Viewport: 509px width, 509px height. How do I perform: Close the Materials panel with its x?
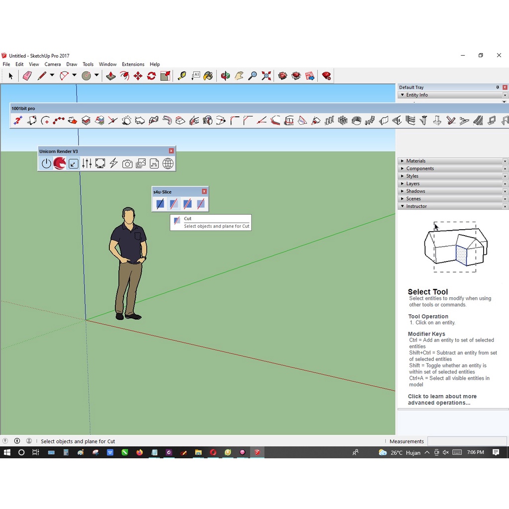505,161
